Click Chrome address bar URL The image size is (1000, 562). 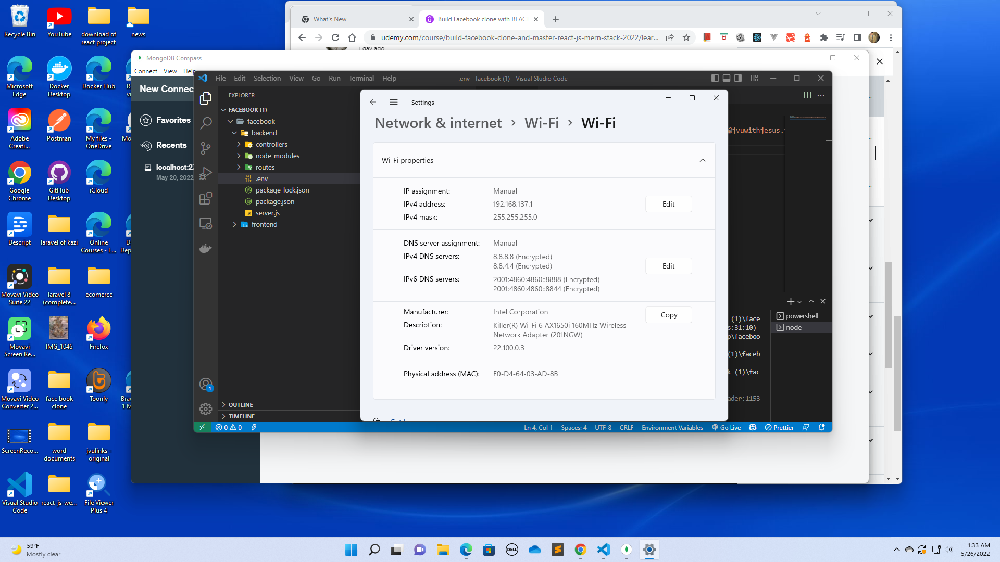pos(519,37)
